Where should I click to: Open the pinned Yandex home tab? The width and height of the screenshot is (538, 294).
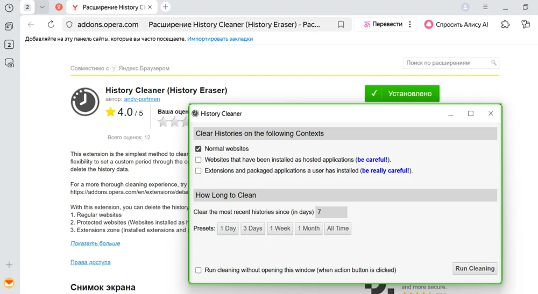click(x=59, y=7)
